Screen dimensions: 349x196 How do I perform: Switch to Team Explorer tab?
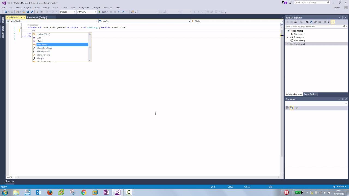(x=311, y=94)
